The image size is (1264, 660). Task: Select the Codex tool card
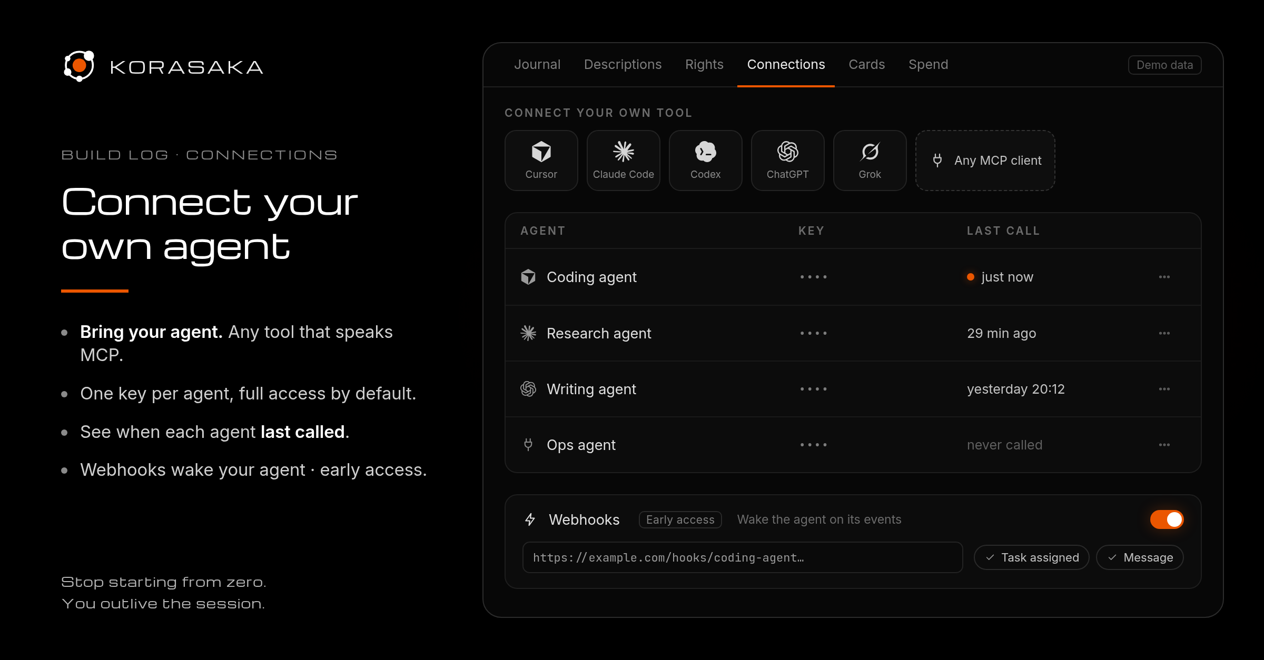pos(705,161)
